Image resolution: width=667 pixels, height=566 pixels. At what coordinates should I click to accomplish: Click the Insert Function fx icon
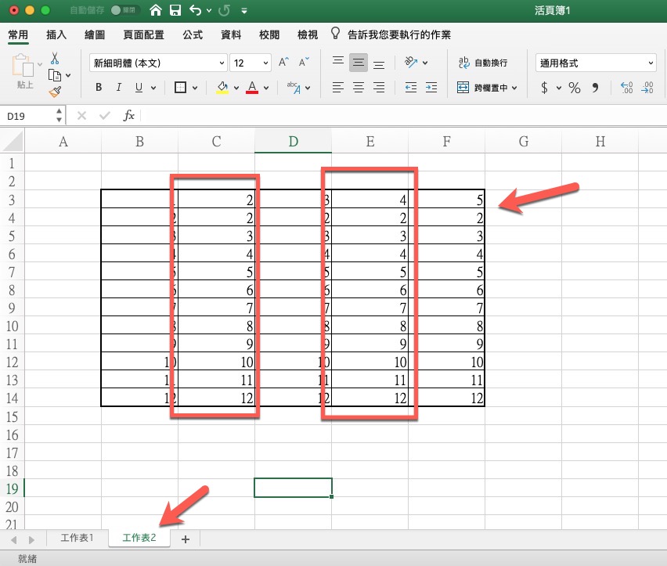click(x=128, y=116)
